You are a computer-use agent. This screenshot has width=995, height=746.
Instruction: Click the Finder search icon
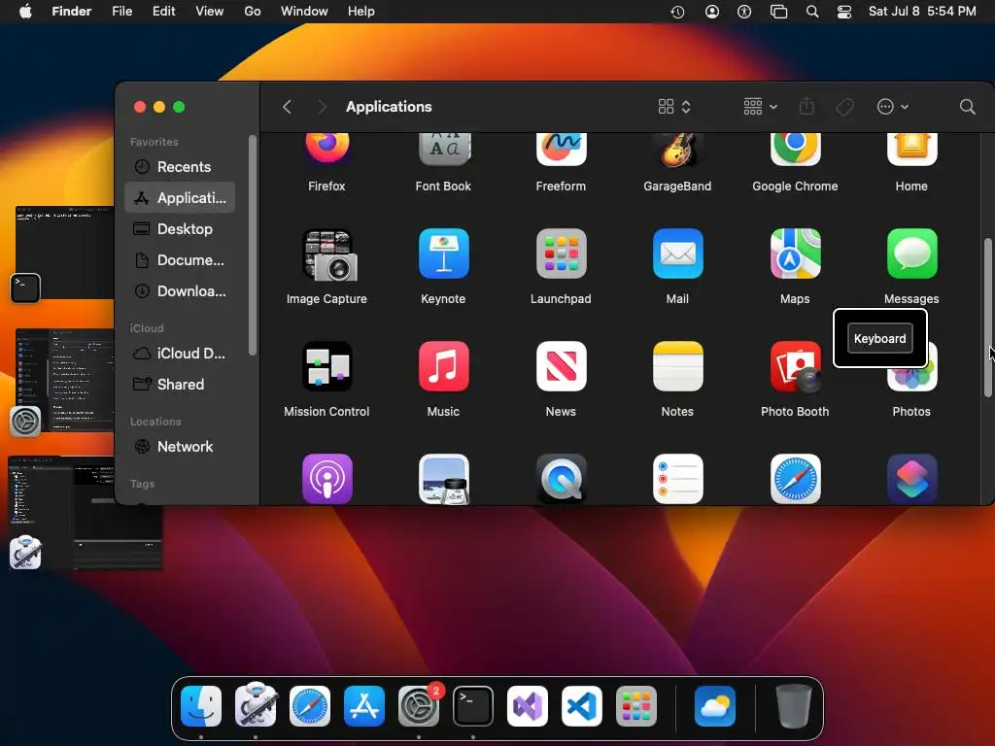[967, 107]
